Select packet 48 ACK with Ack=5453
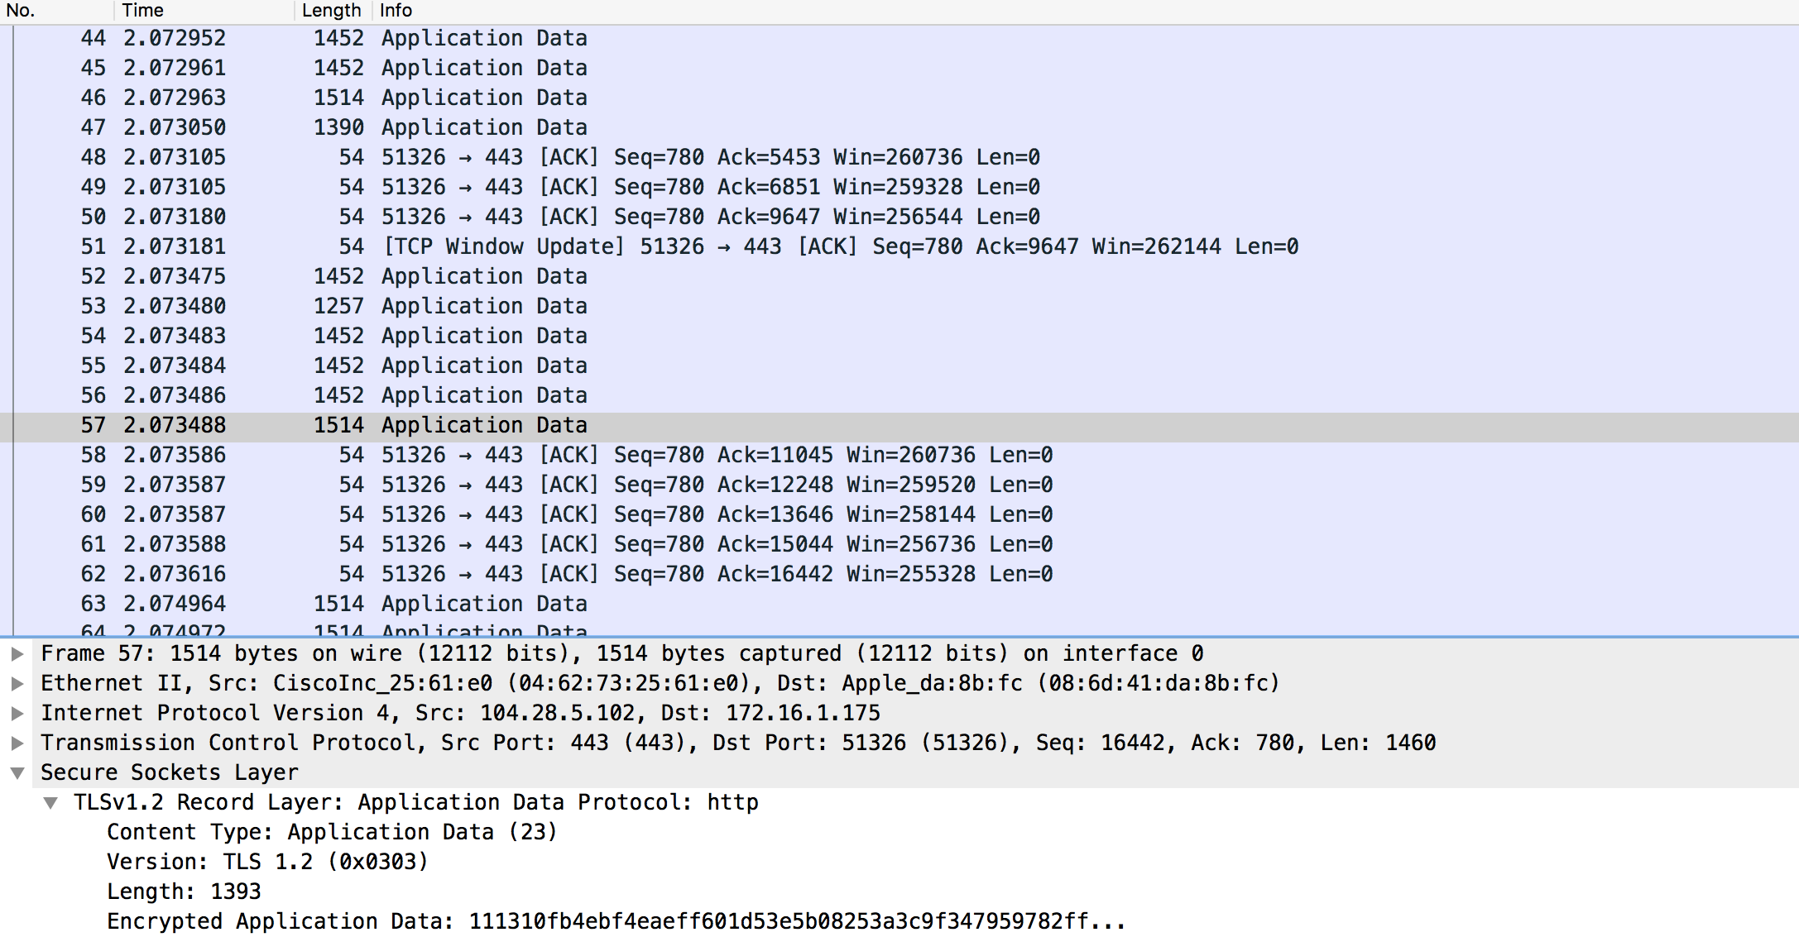The image size is (1799, 937). (710, 158)
